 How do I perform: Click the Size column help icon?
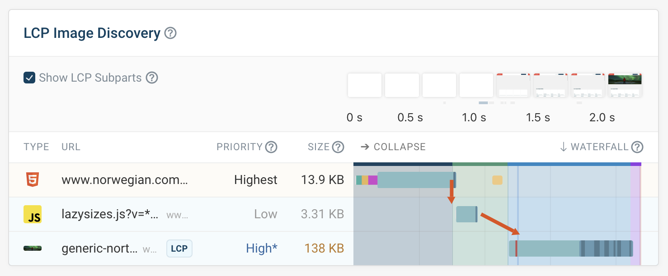(338, 147)
